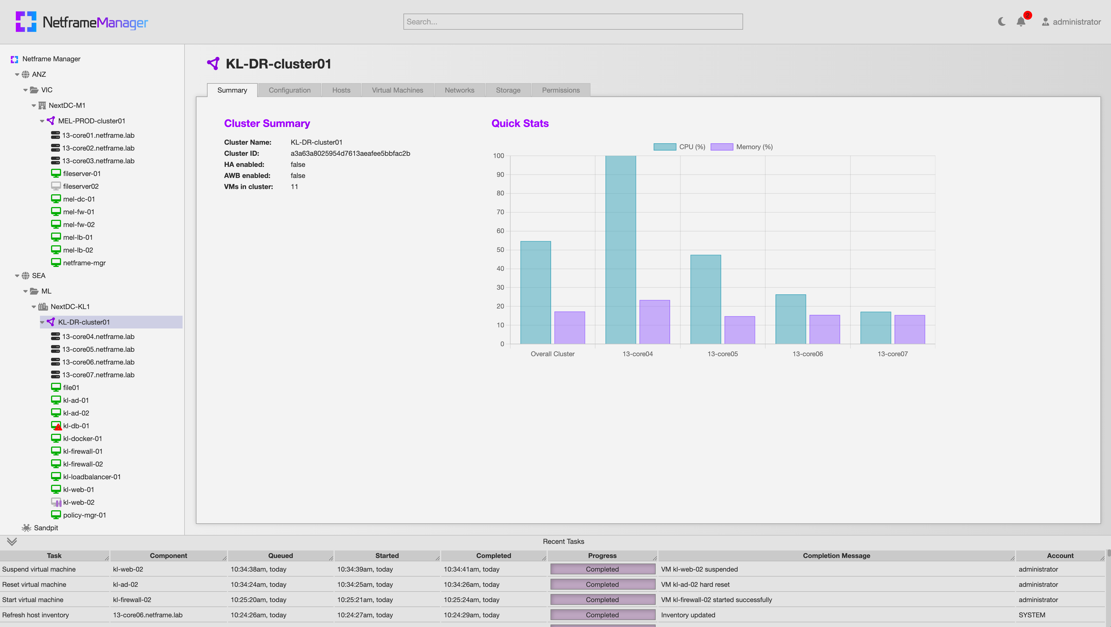Open the Storage tab
1111x627 pixels.
[508, 90]
